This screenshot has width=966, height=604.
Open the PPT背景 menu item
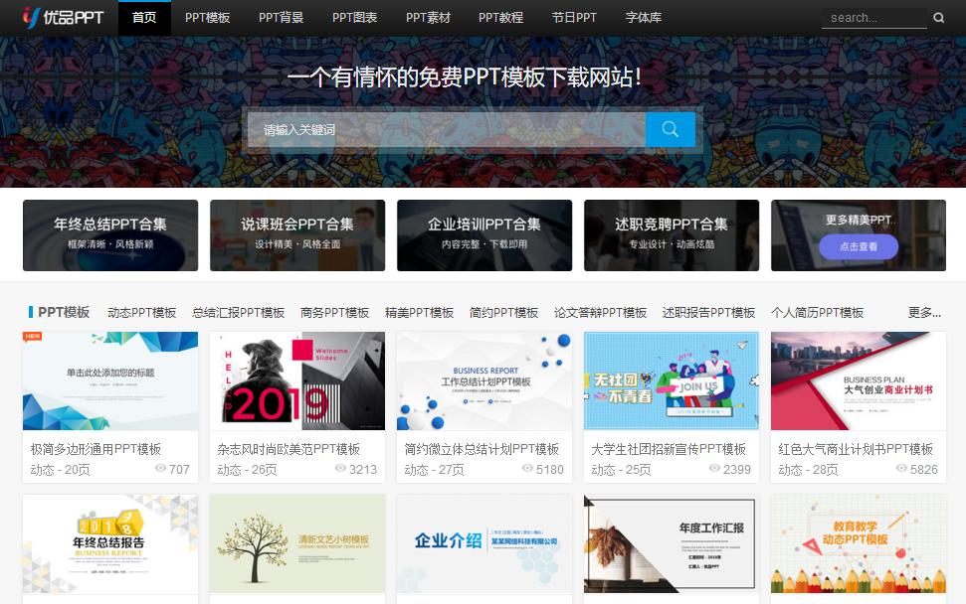tap(280, 17)
